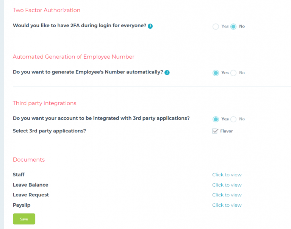Image resolution: width=291 pixels, height=229 pixels.
Task: Click Automated Generation of Employee Number heading
Action: coord(74,57)
